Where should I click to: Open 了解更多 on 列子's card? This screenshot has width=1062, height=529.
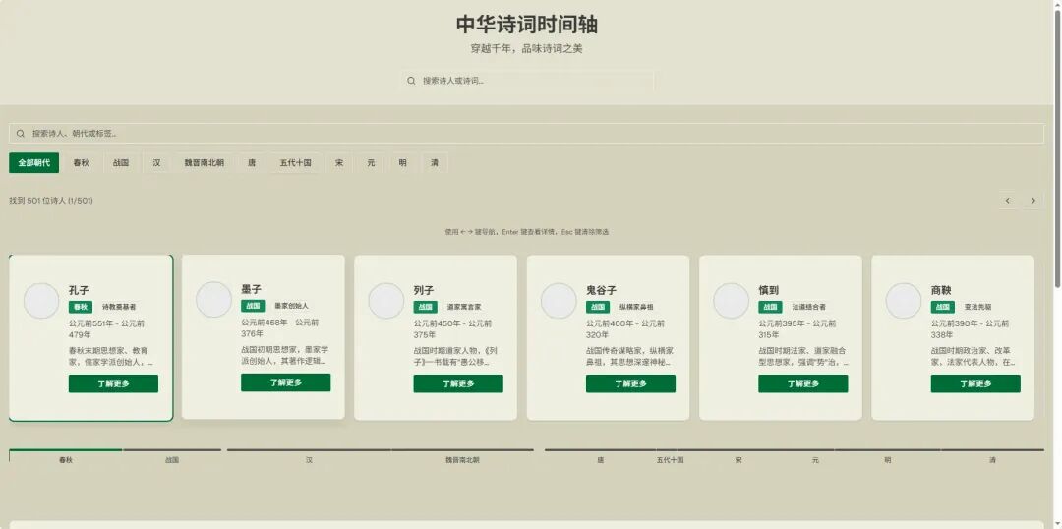tap(458, 384)
